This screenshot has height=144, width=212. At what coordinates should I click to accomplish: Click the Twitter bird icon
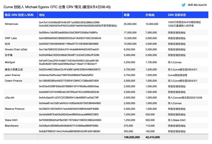tap(183, 5)
